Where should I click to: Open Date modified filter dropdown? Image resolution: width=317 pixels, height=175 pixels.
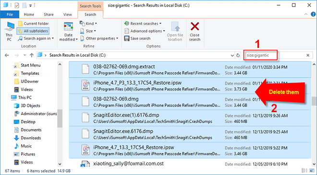[68, 31]
